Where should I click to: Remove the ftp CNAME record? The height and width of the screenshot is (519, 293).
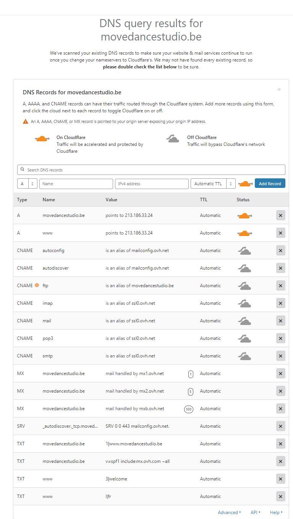[x=280, y=286]
